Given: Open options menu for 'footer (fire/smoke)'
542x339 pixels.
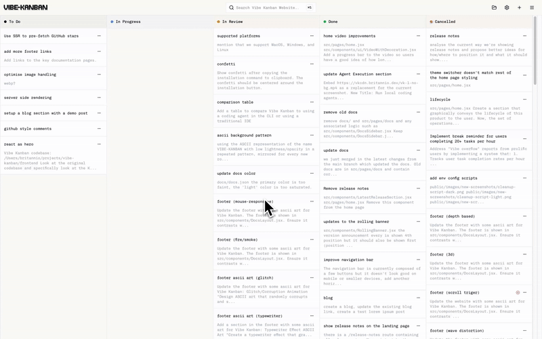Looking at the screenshot, I should (x=312, y=240).
